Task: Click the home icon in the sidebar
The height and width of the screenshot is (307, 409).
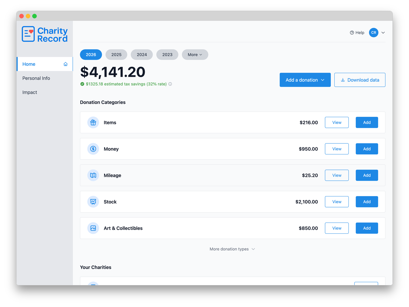Action: [x=65, y=64]
